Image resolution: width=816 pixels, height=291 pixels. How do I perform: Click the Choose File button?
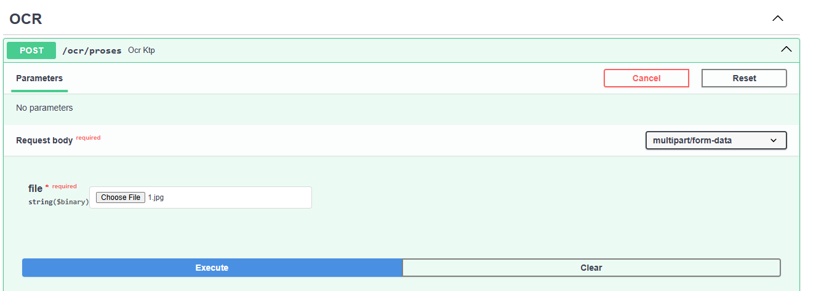click(x=121, y=197)
